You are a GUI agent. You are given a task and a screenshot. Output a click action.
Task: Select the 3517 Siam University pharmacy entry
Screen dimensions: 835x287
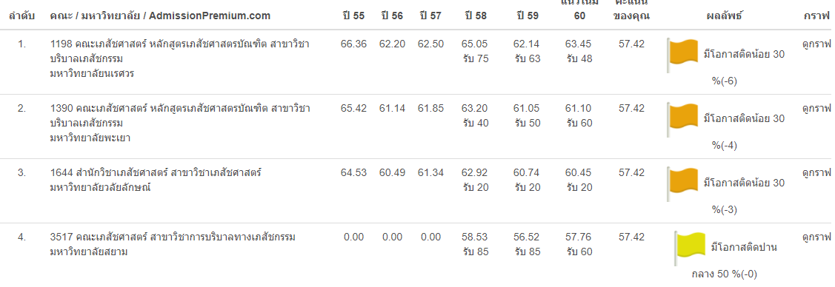click(173, 245)
